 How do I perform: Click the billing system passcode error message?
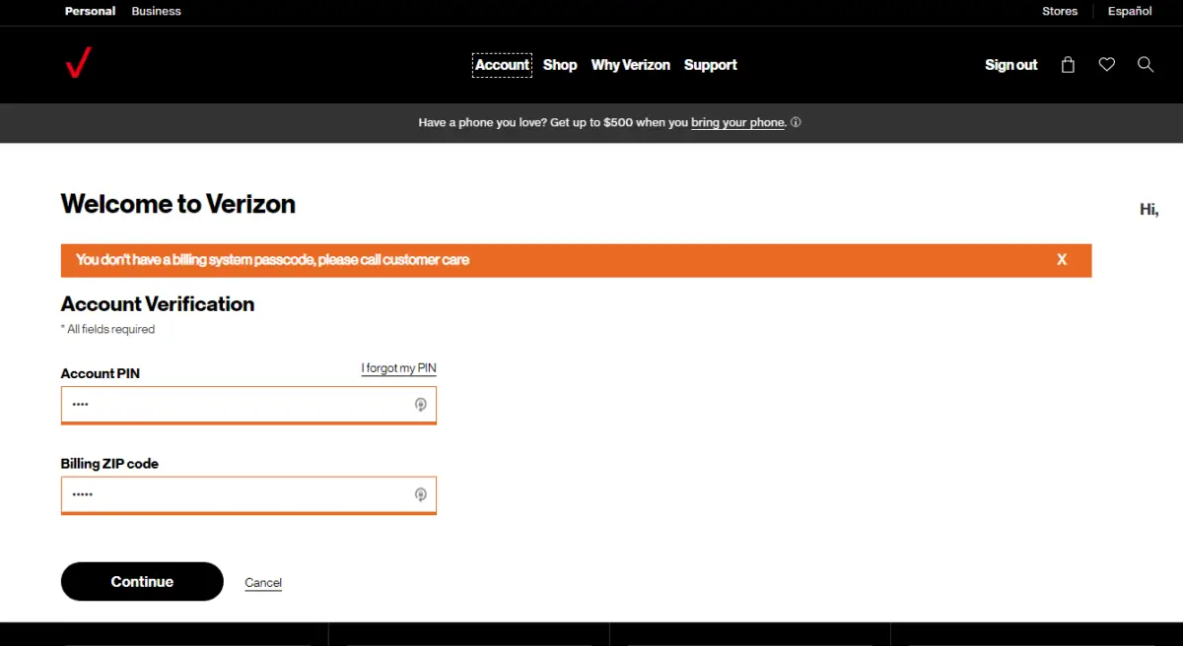272,260
